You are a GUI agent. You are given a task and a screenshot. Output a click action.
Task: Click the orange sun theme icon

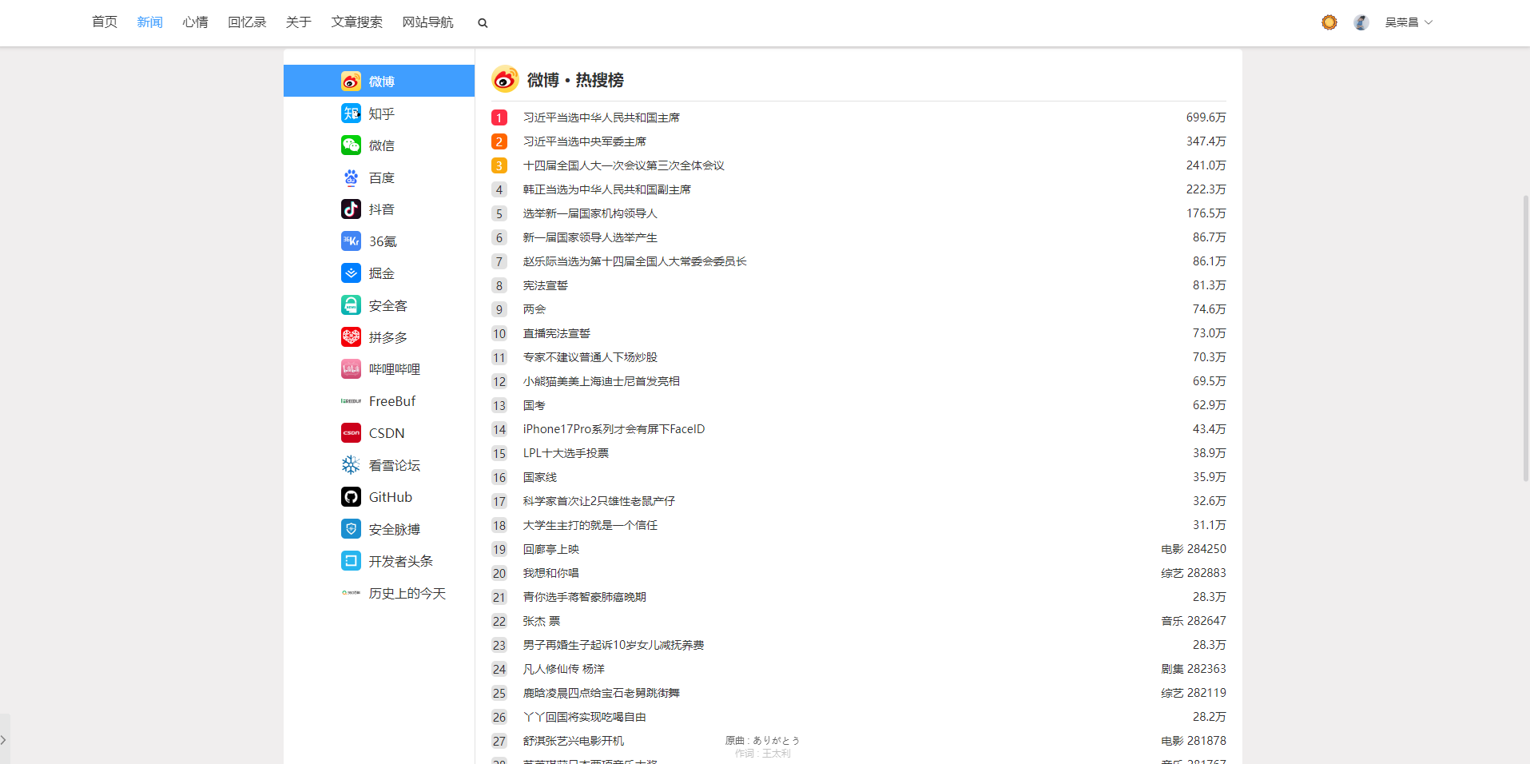[1329, 22]
